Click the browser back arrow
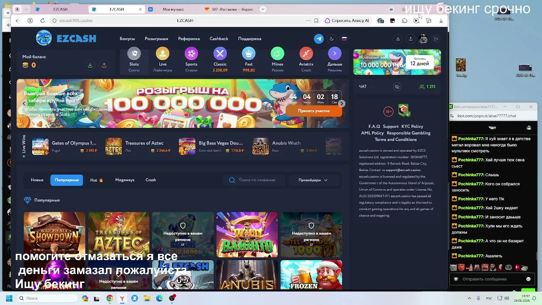Screen dimensions: 542x305 17,20
